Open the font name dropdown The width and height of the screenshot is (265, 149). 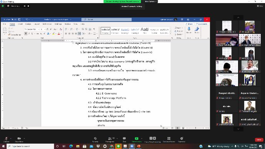point(39,29)
